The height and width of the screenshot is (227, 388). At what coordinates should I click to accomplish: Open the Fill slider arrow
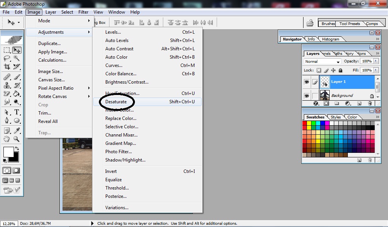pyautogui.click(x=376, y=70)
